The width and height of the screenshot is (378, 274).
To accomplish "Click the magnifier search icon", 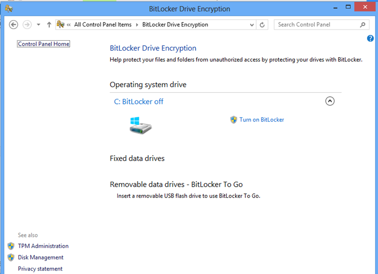I will [x=362, y=25].
